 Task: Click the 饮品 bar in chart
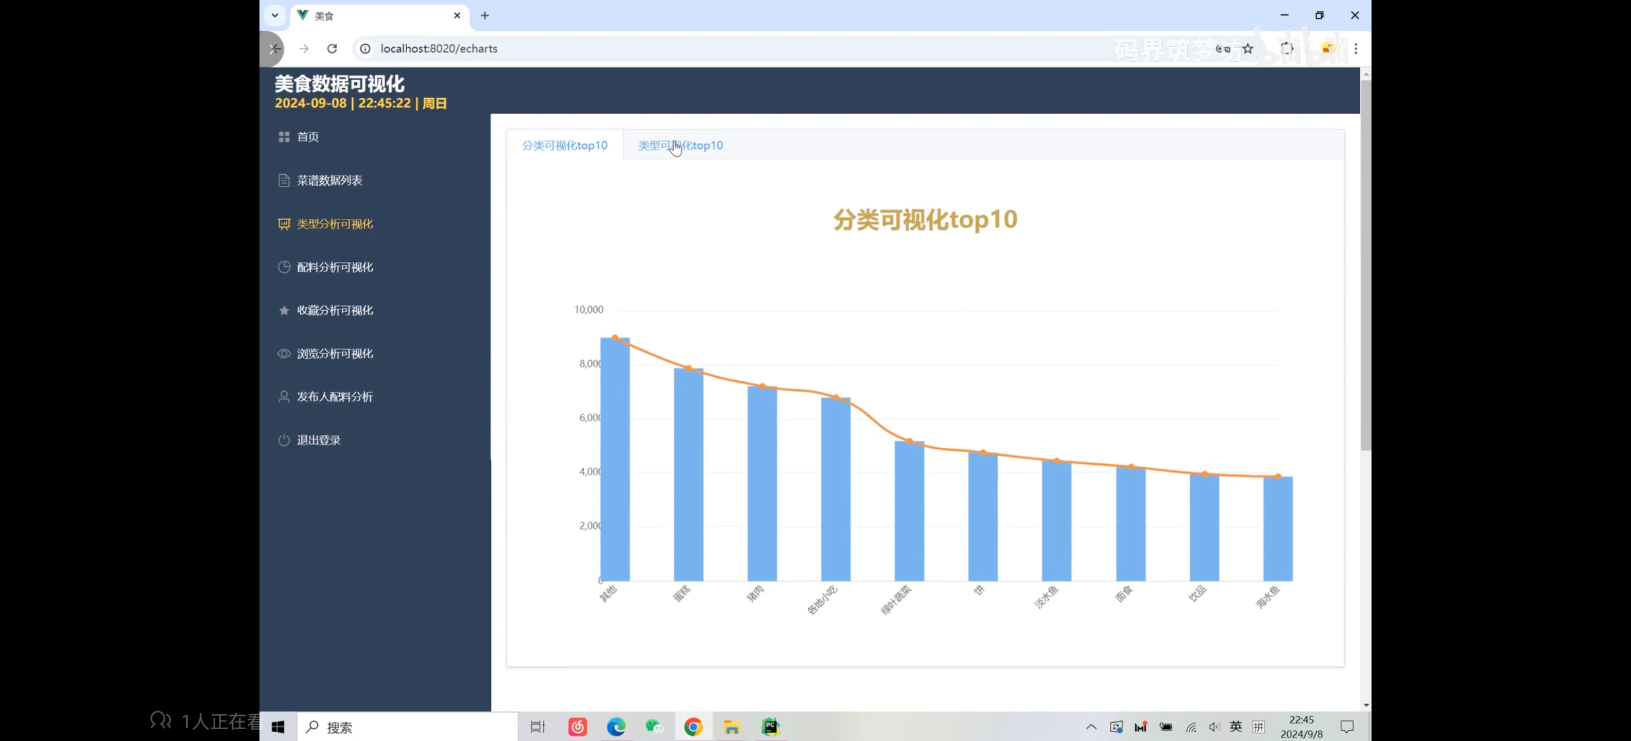(1204, 528)
